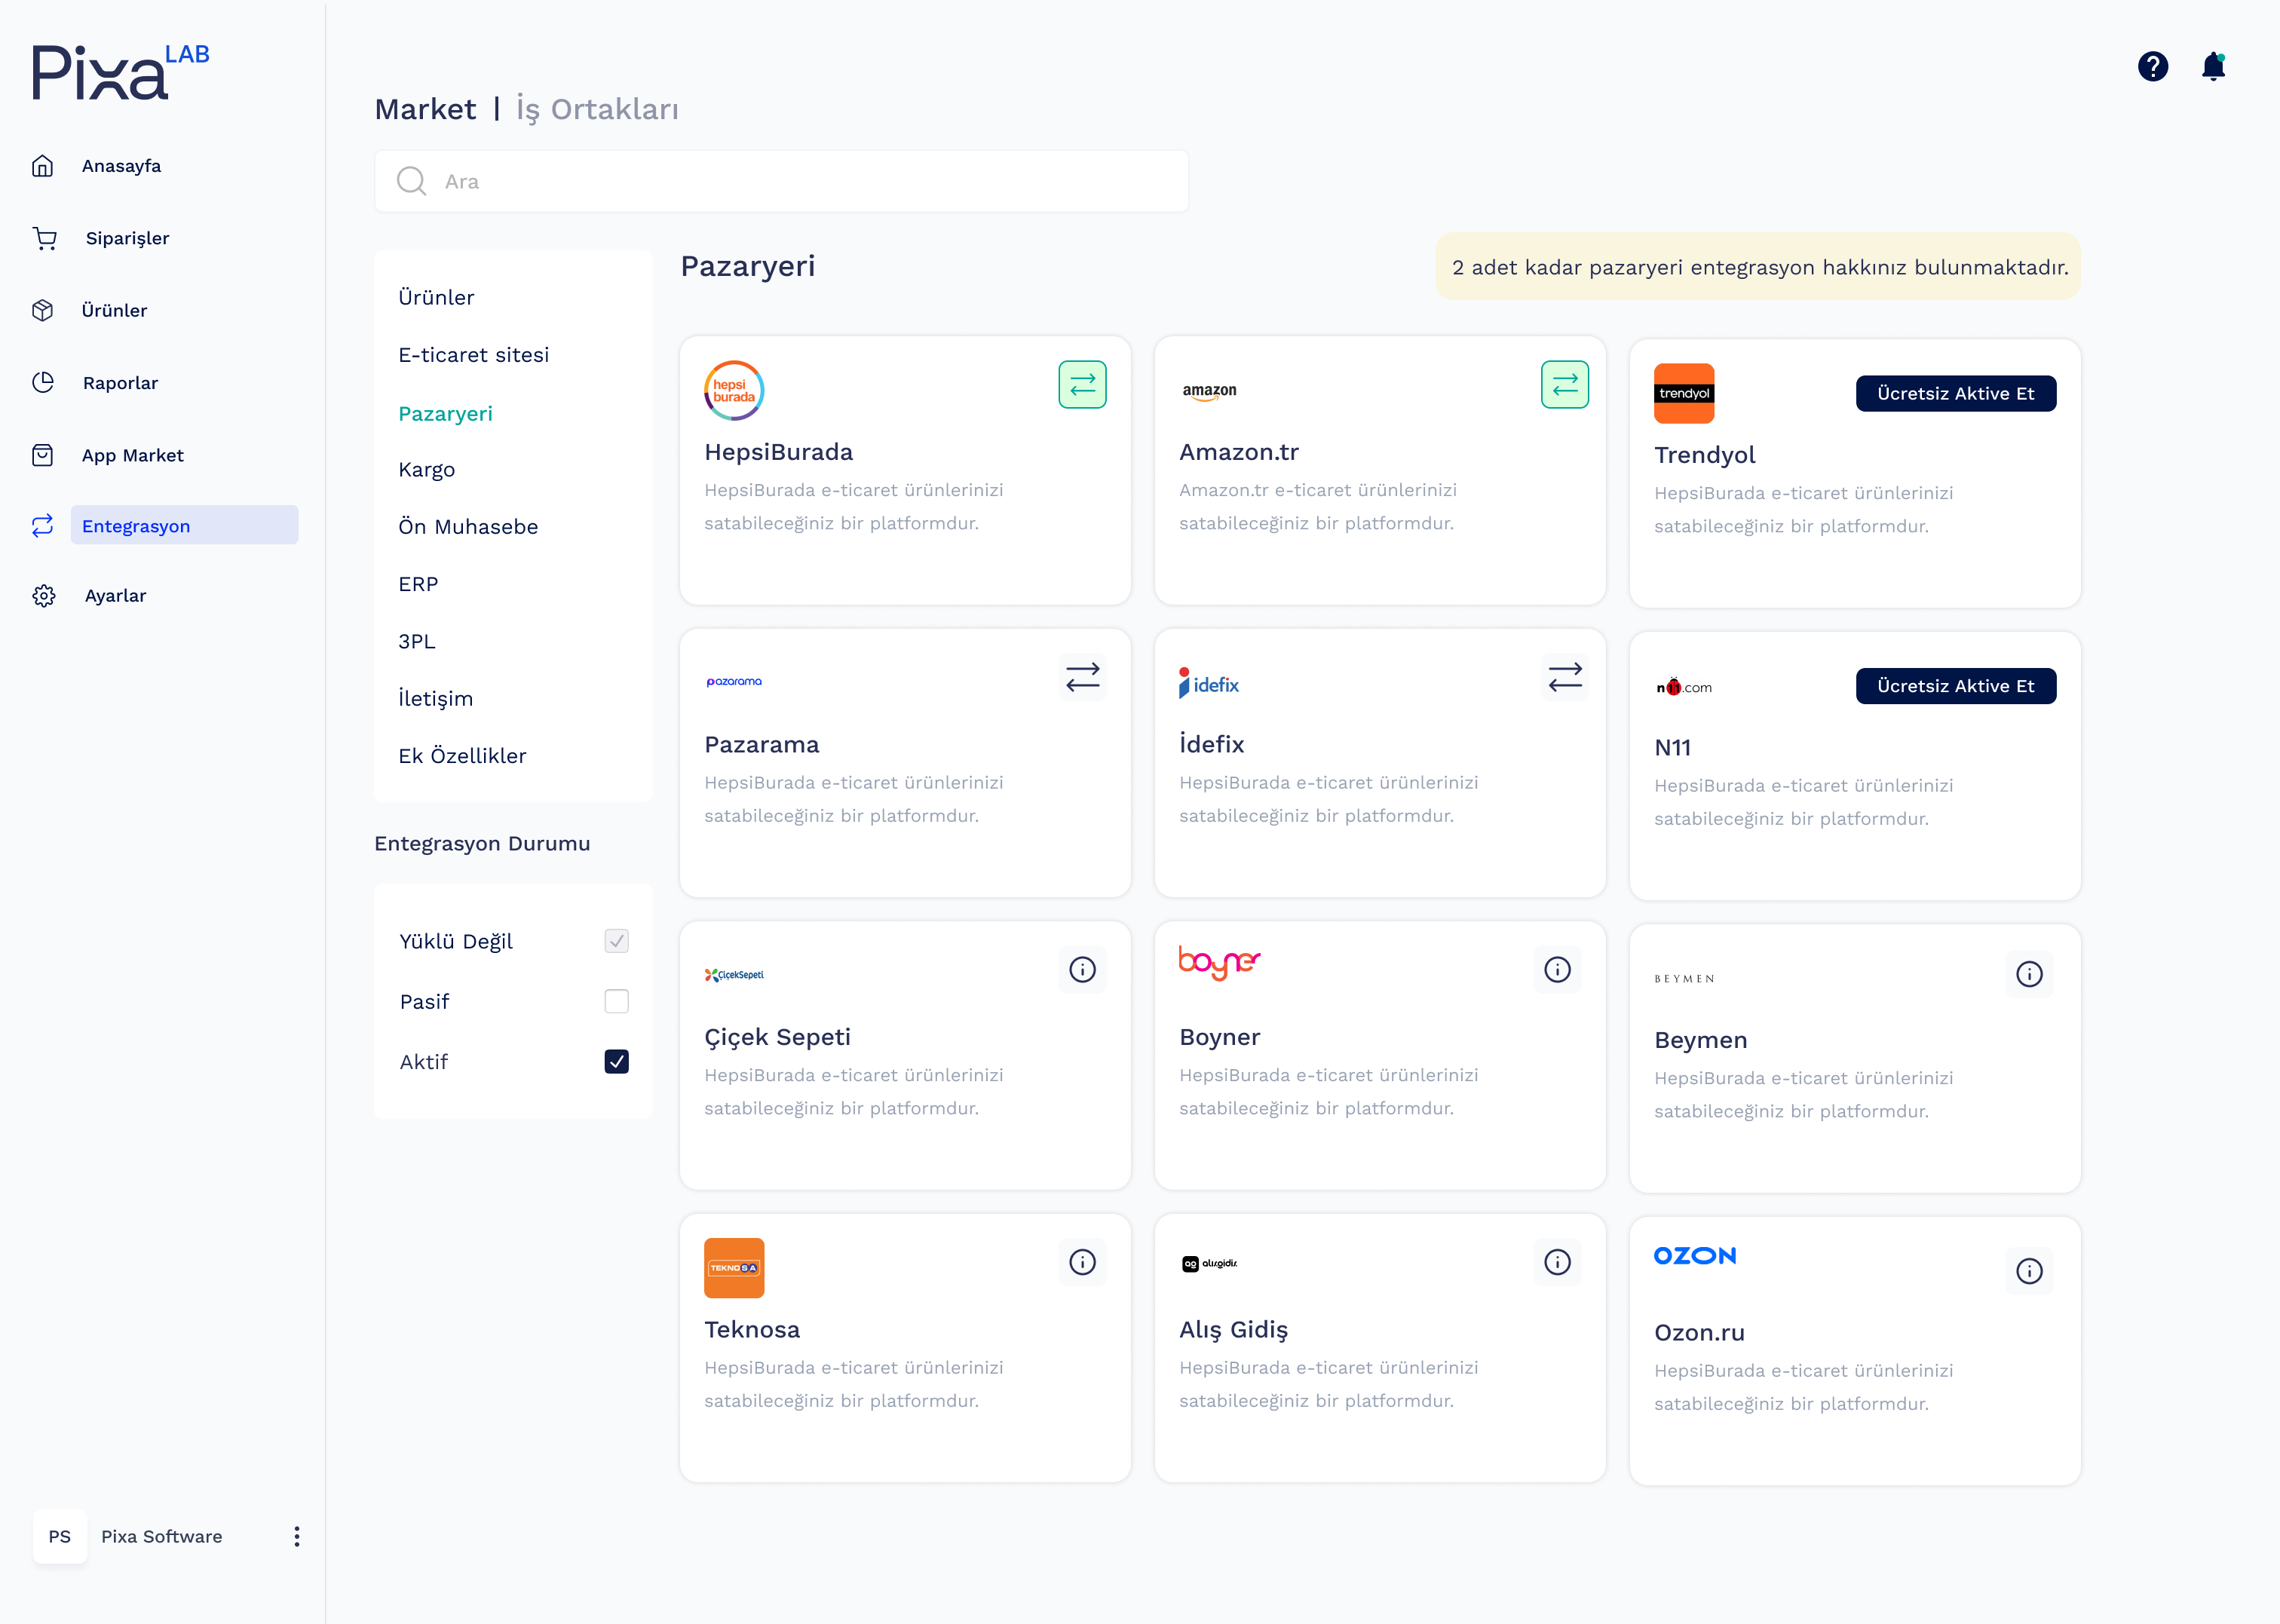Click Amazon.tr green sync arrows icon
The width and height of the screenshot is (2280, 1624).
click(x=1564, y=384)
